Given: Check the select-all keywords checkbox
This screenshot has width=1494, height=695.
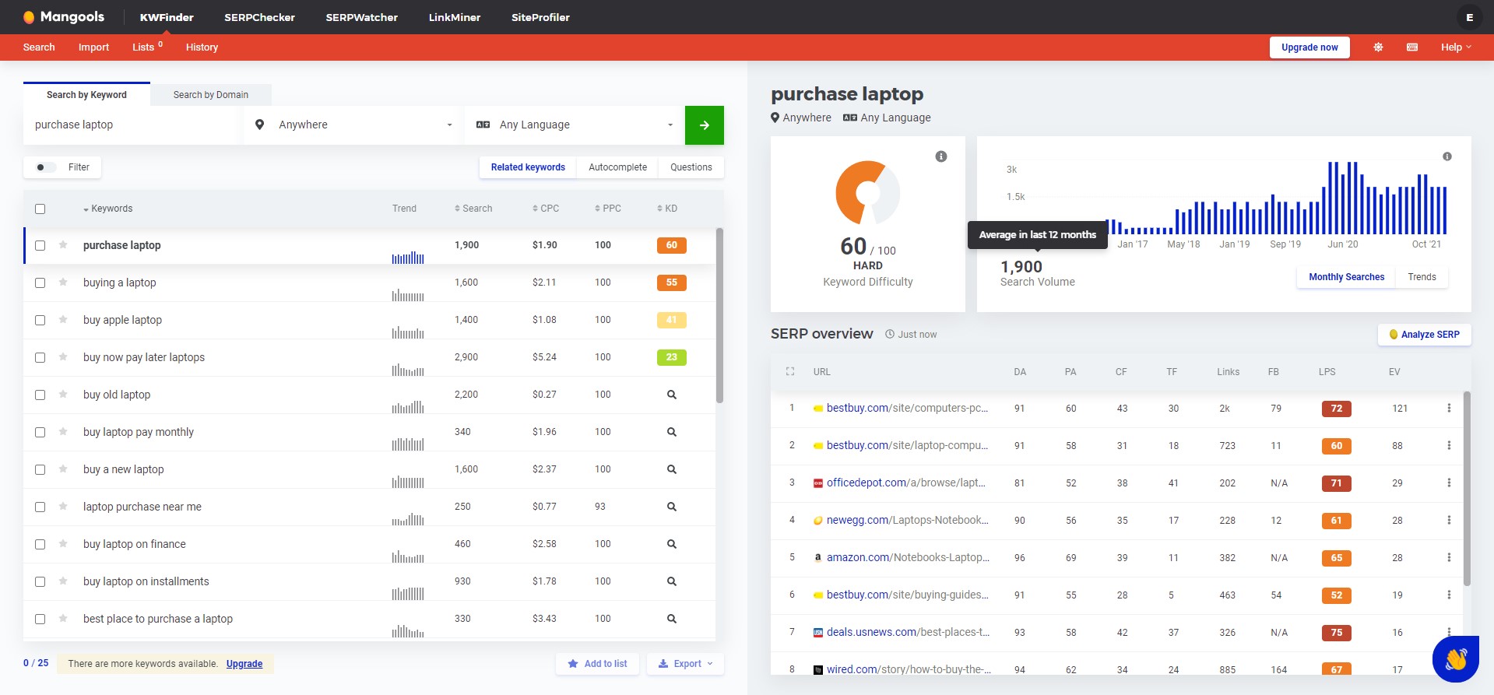Looking at the screenshot, I should pos(40,209).
